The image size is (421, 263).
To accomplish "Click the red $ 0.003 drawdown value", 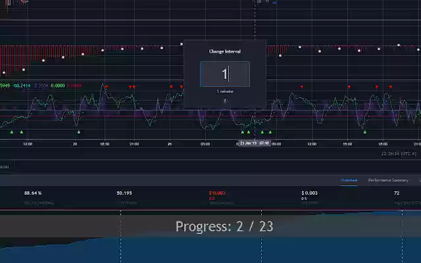I will click(217, 193).
